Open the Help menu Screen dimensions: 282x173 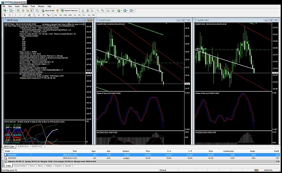[49, 6]
